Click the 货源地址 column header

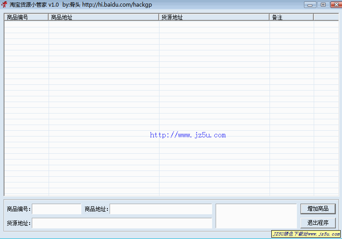click(x=214, y=17)
